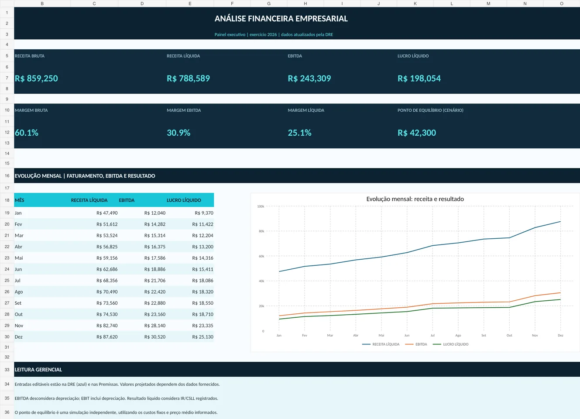Select column O header
Screen dimensions: 580x419
[561, 3]
